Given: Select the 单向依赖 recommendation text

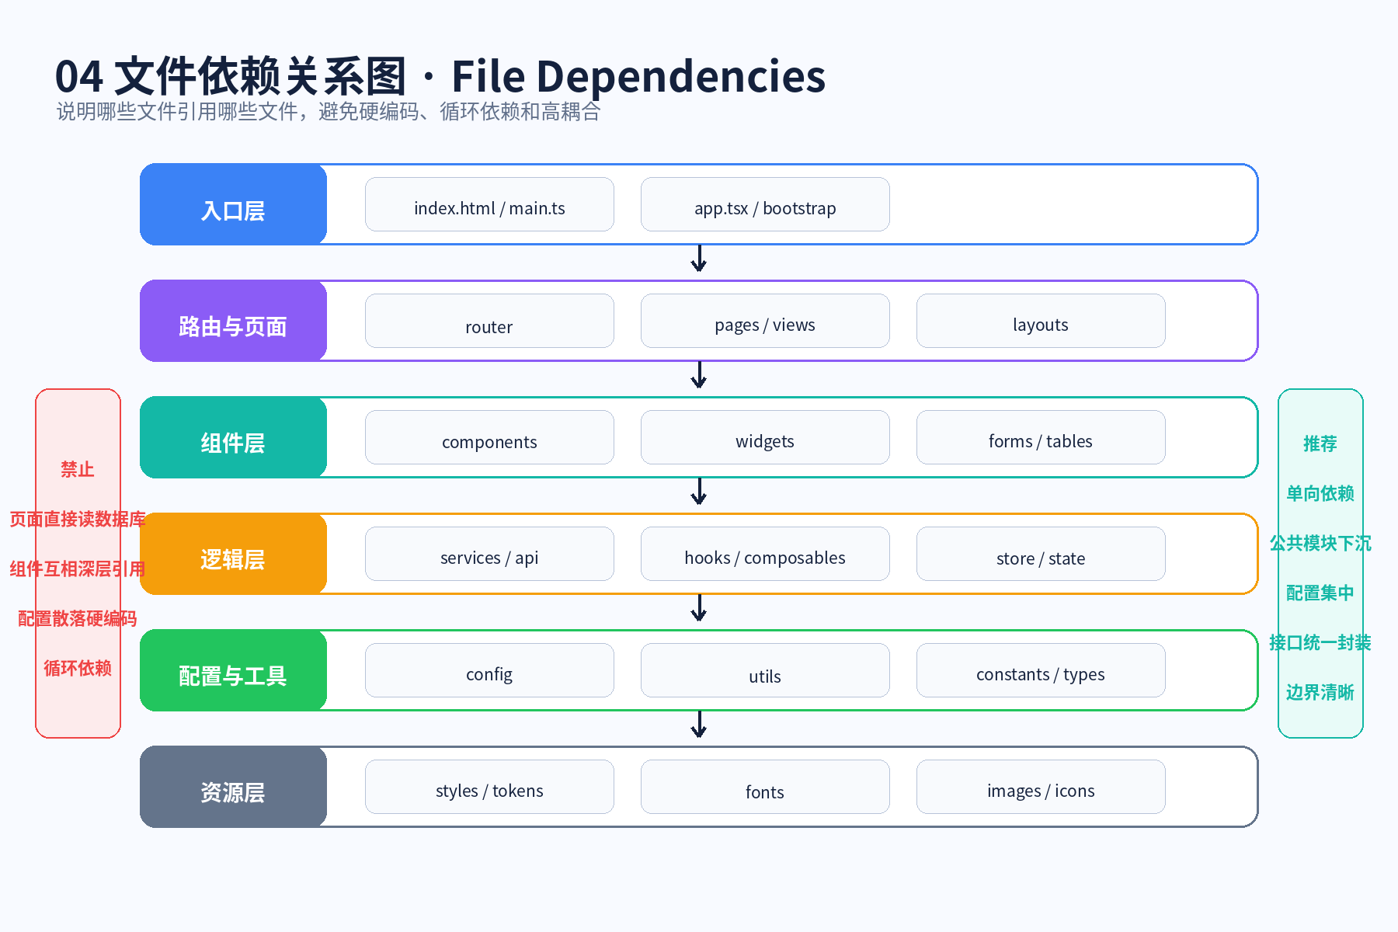Looking at the screenshot, I should 1320,493.
